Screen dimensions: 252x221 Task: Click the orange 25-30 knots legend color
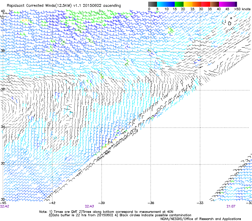[197, 4]
